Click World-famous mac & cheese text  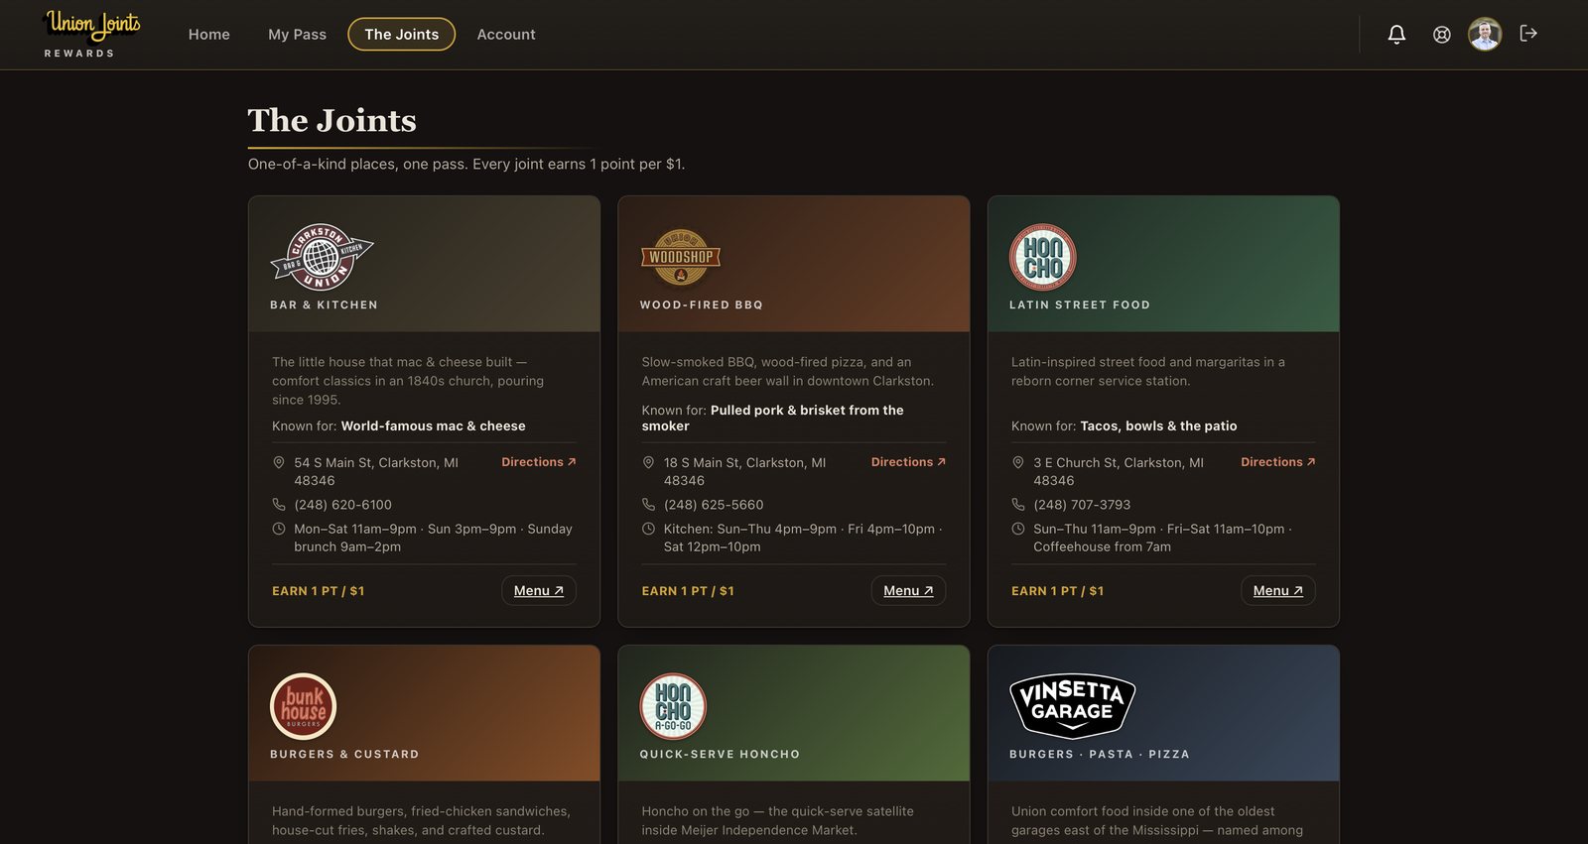[x=434, y=426]
